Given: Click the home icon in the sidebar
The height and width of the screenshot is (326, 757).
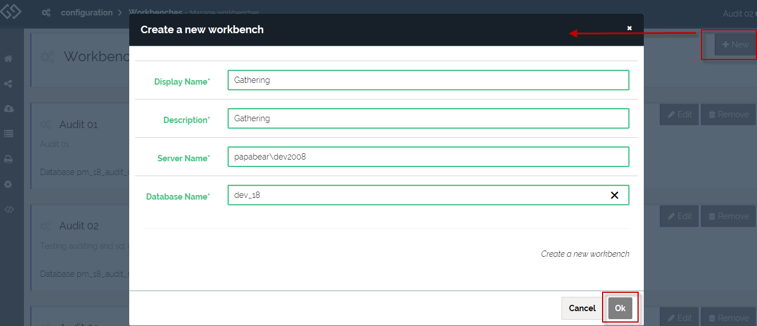Looking at the screenshot, I should pos(9,59).
